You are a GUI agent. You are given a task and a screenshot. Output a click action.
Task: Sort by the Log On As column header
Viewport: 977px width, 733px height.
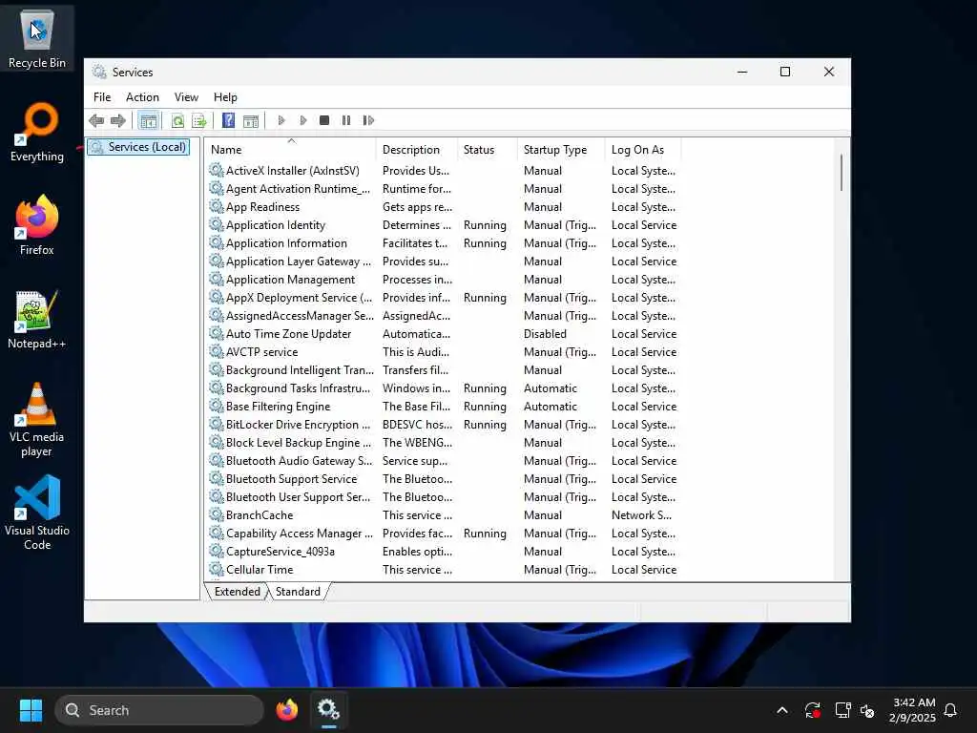pos(642,150)
